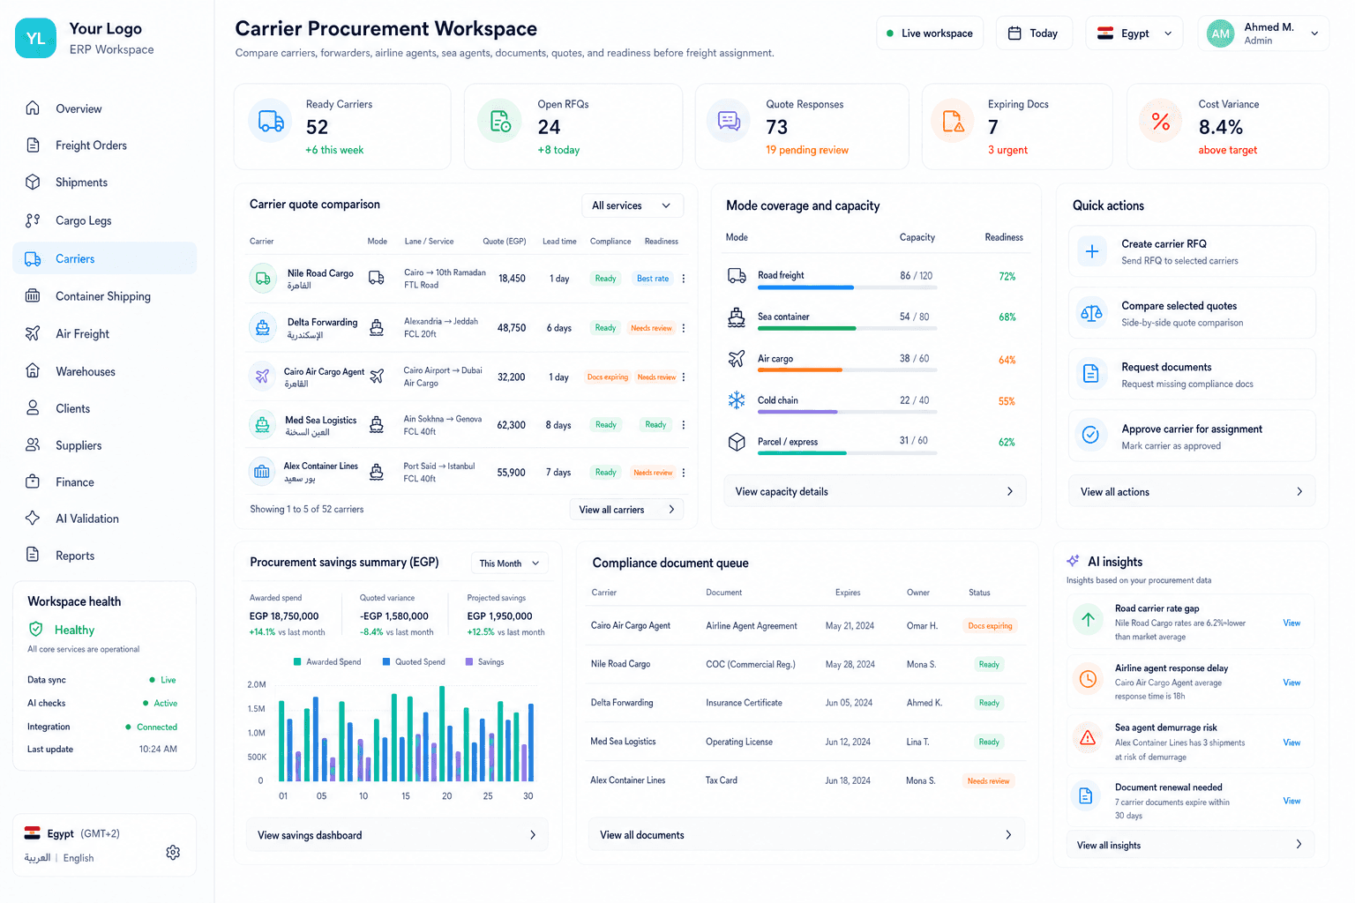Click the alert triangle icon for Sea agent demurrage risk
The width and height of the screenshot is (1355, 903).
[x=1088, y=738]
